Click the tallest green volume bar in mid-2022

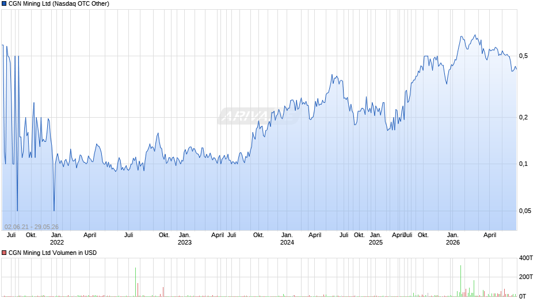tap(136, 282)
